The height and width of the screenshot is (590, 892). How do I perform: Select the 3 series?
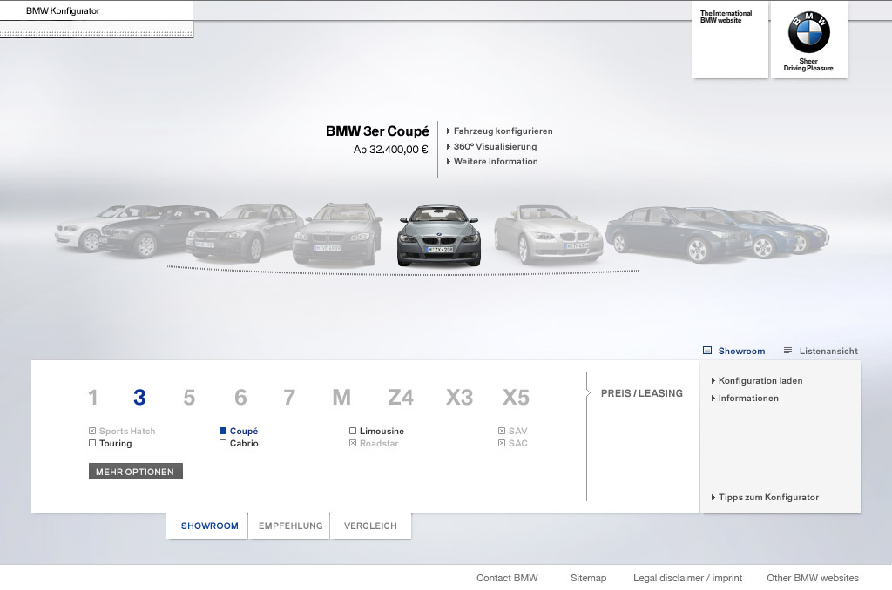[139, 398]
